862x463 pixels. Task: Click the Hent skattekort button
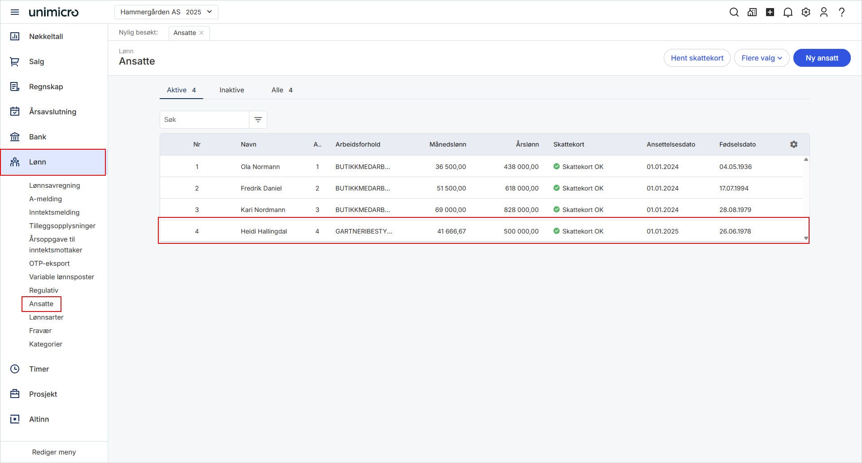pyautogui.click(x=697, y=58)
